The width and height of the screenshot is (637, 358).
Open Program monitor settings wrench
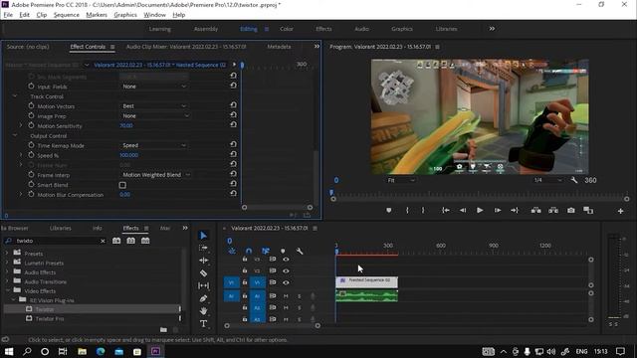[x=574, y=180]
